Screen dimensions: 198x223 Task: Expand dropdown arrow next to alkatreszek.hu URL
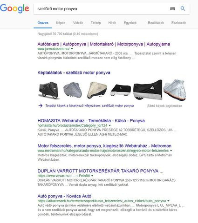168,201
